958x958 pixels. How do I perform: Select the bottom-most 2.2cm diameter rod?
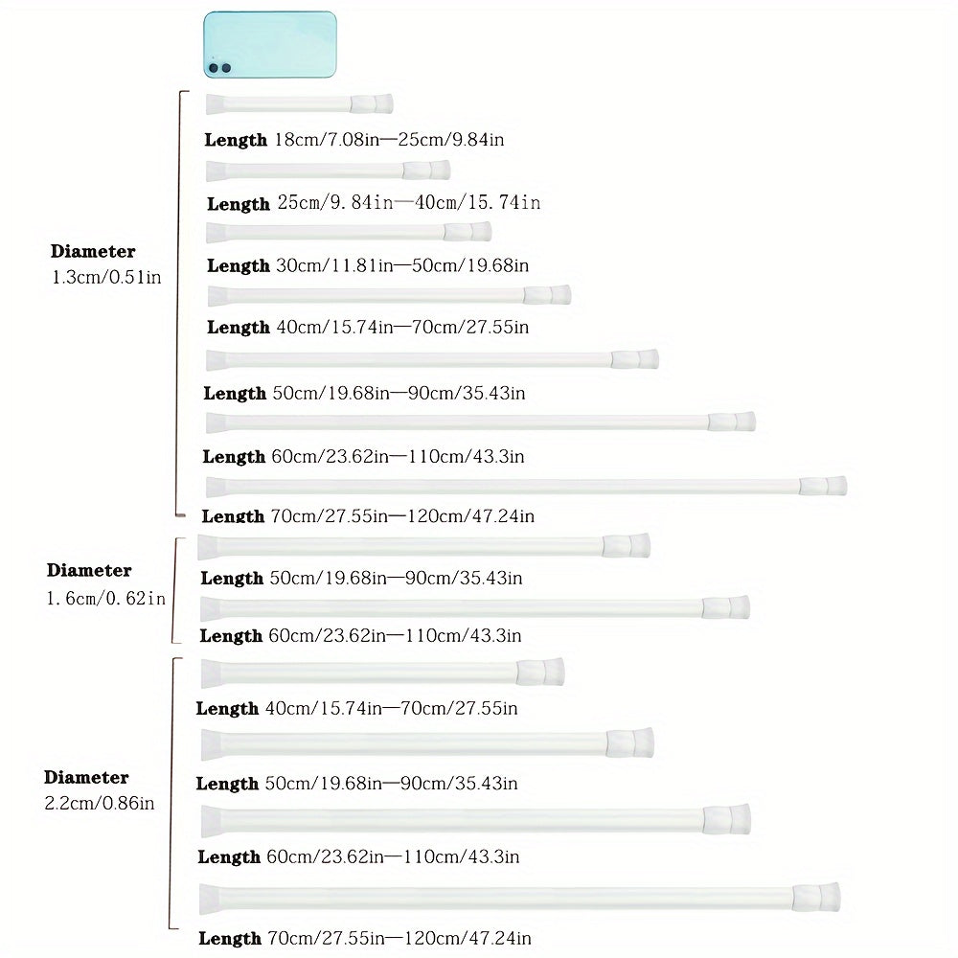coord(519,897)
